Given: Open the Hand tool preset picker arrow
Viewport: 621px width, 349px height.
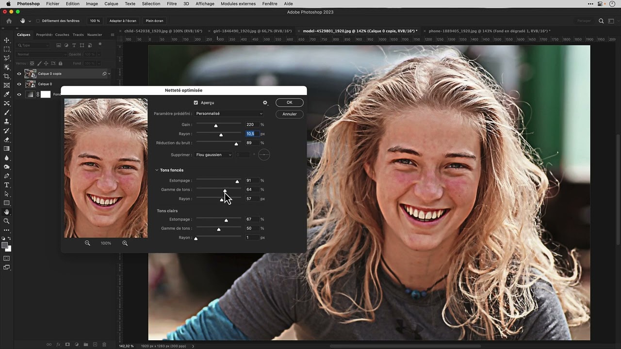Looking at the screenshot, I should (30, 21).
